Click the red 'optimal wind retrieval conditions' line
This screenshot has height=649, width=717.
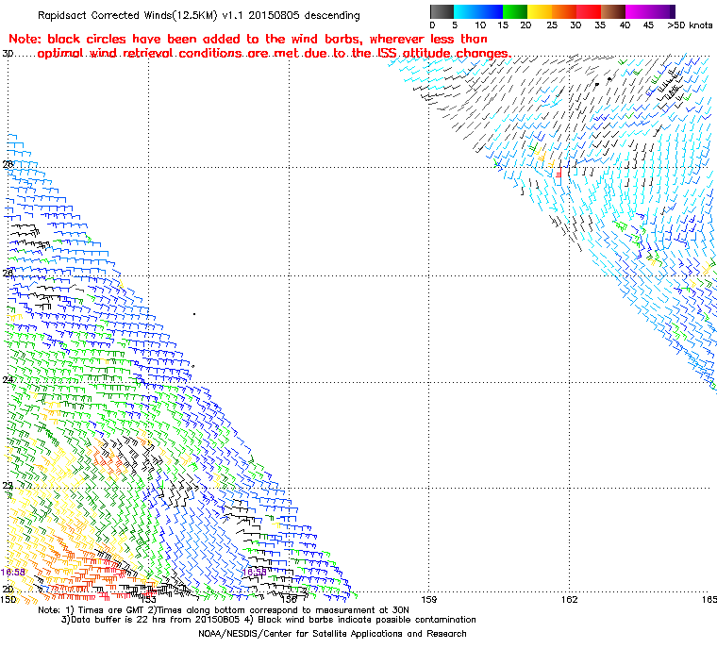click(x=275, y=54)
